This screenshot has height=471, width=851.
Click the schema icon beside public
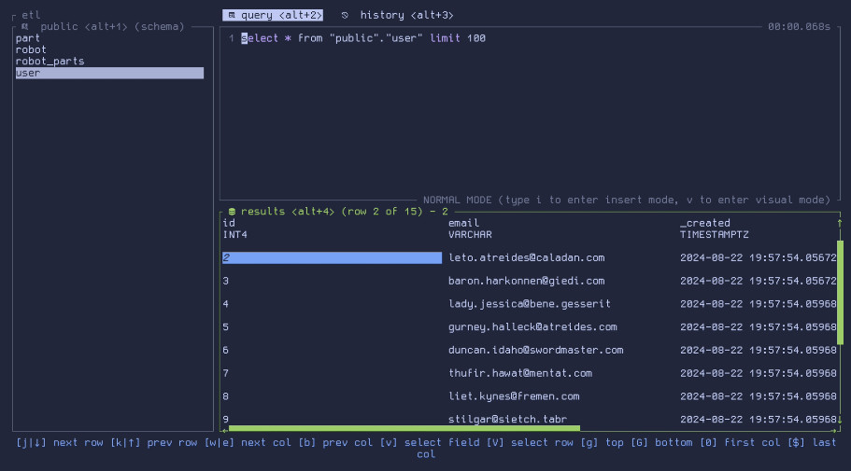(x=25, y=26)
